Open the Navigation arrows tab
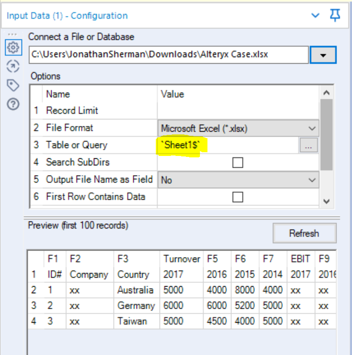Viewport: 352px width, 355px height. 13,67
